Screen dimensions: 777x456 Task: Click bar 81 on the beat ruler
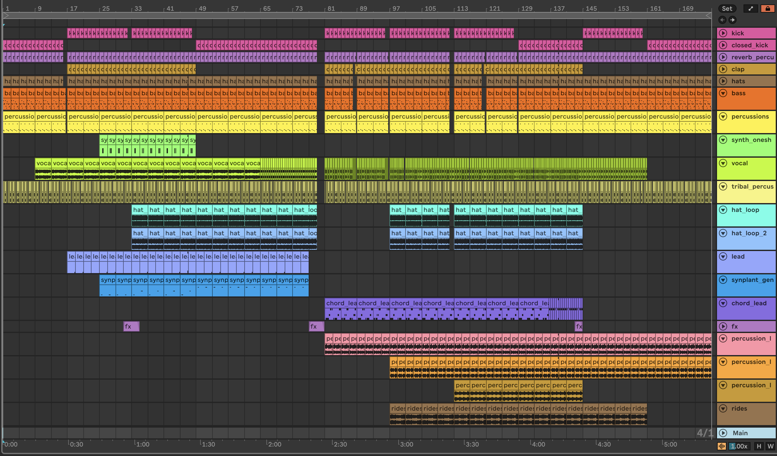(x=331, y=9)
